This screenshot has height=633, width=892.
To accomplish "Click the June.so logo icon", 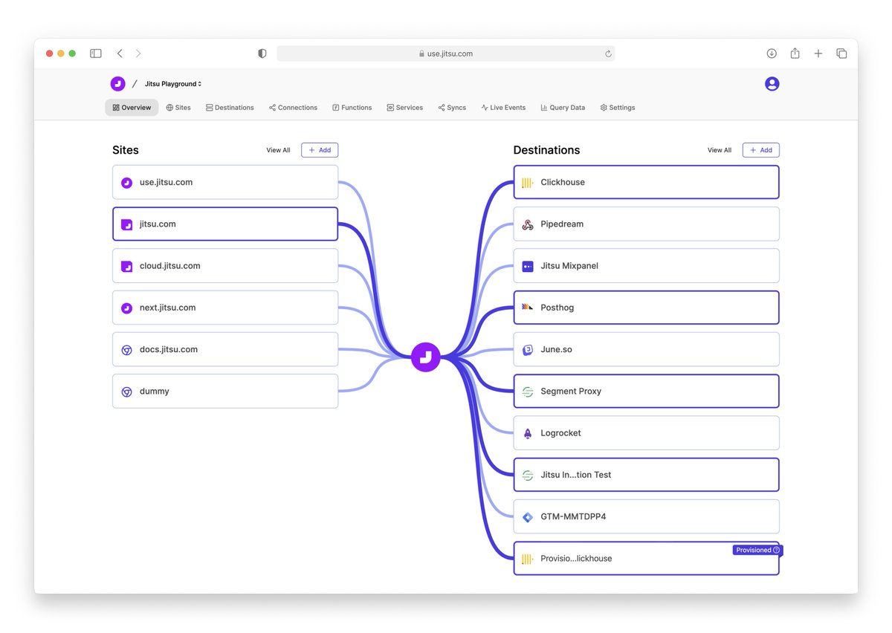I will pos(527,349).
